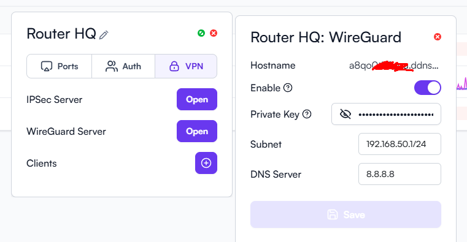Click the Router HQ: WireGuard heading
This screenshot has height=242, width=467.
click(x=326, y=37)
